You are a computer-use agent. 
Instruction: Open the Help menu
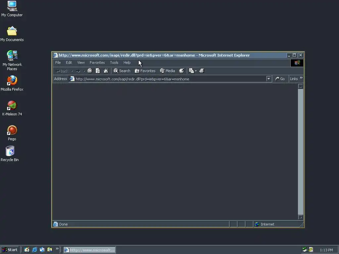point(127,63)
